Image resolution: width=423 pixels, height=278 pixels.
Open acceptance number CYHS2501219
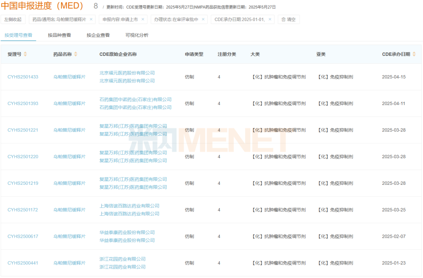click(x=23, y=183)
